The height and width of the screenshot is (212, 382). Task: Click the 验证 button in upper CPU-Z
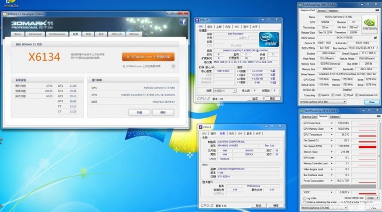255,99
